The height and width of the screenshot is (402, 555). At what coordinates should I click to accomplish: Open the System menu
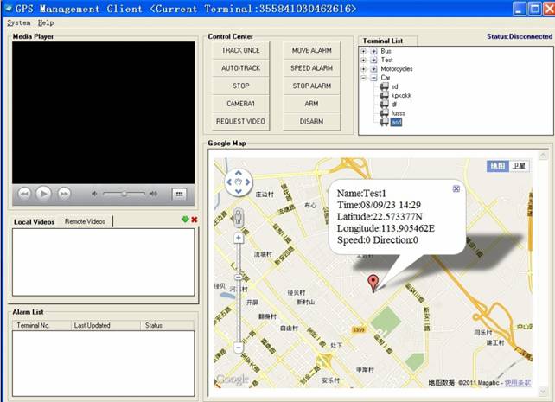coord(19,22)
